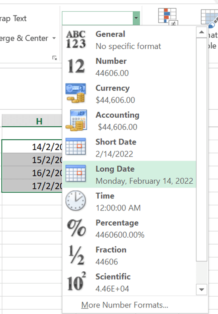Collapse the number format dropdown arrow
The width and height of the screenshot is (218, 314).
click(136, 18)
